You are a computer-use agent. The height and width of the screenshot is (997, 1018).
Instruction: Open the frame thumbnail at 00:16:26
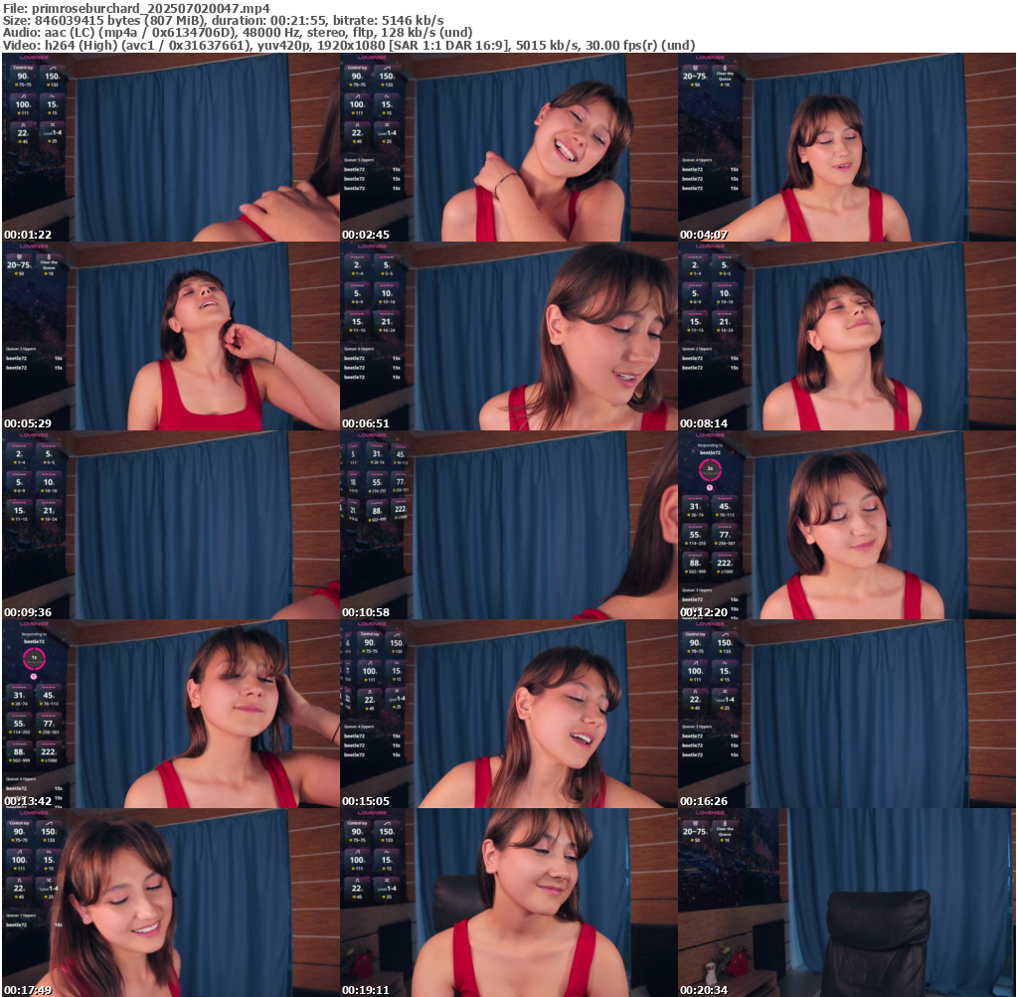pyautogui.click(x=847, y=714)
